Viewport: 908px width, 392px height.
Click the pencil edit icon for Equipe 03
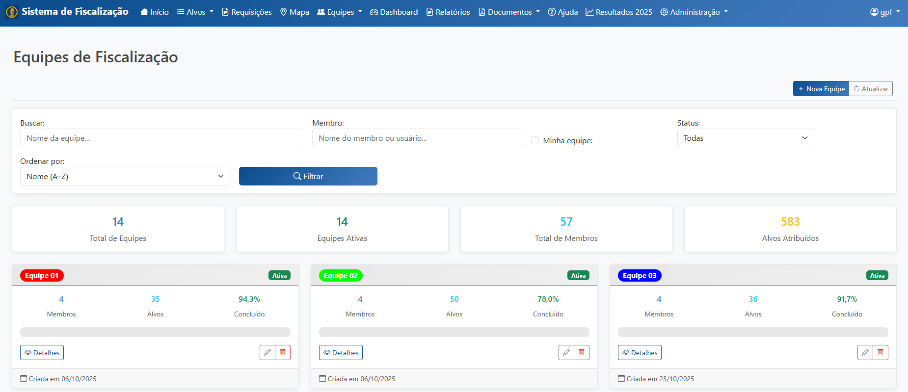tap(865, 352)
